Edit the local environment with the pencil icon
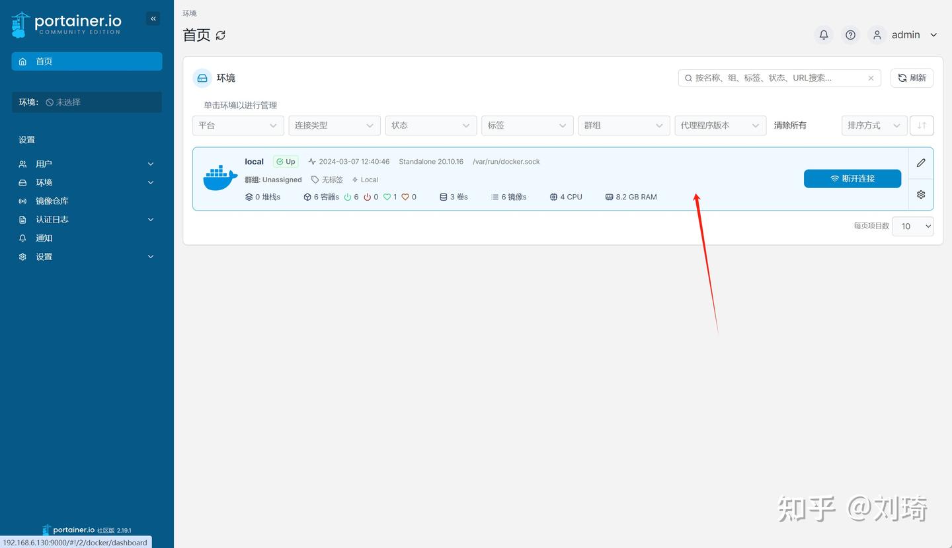952x548 pixels. pyautogui.click(x=920, y=162)
